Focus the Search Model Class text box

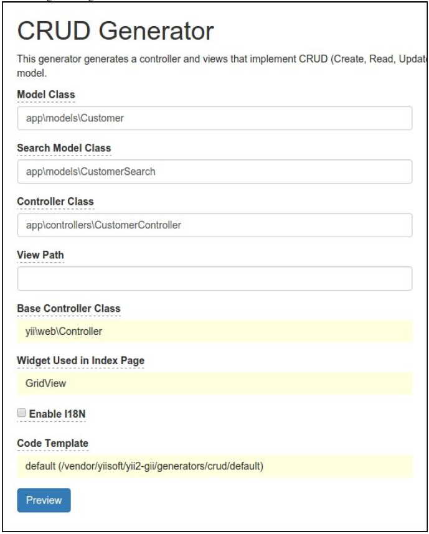214,172
